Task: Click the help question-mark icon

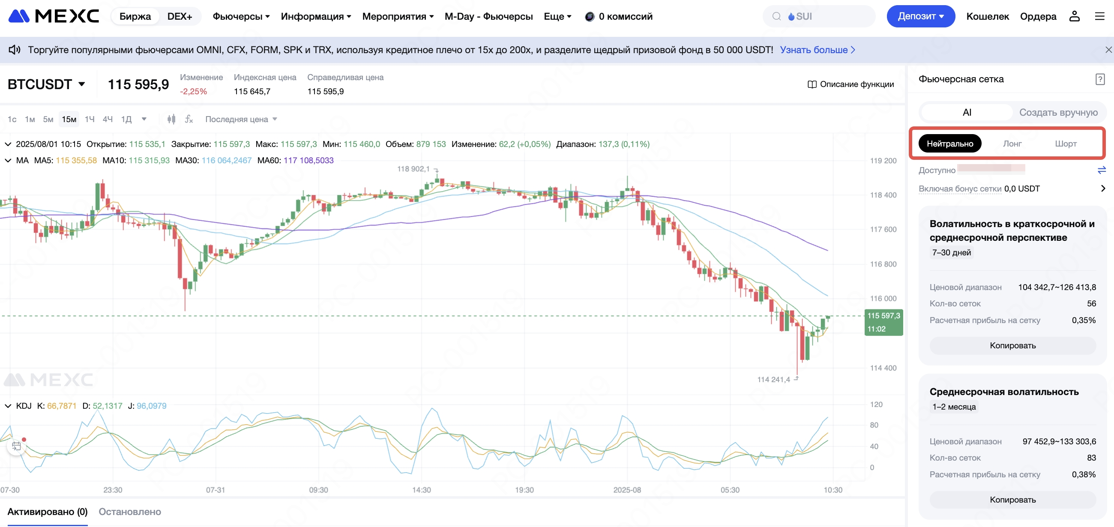Action: [1100, 79]
